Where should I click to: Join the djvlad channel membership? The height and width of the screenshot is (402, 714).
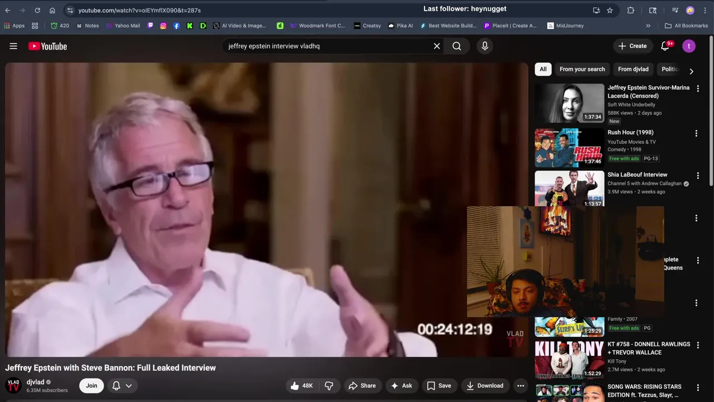[91, 386]
